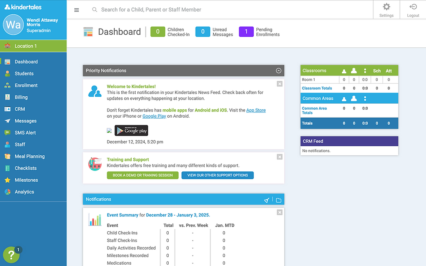Click the Common Area Totals link
Screen dimensions: 426x266
(x=314, y=110)
